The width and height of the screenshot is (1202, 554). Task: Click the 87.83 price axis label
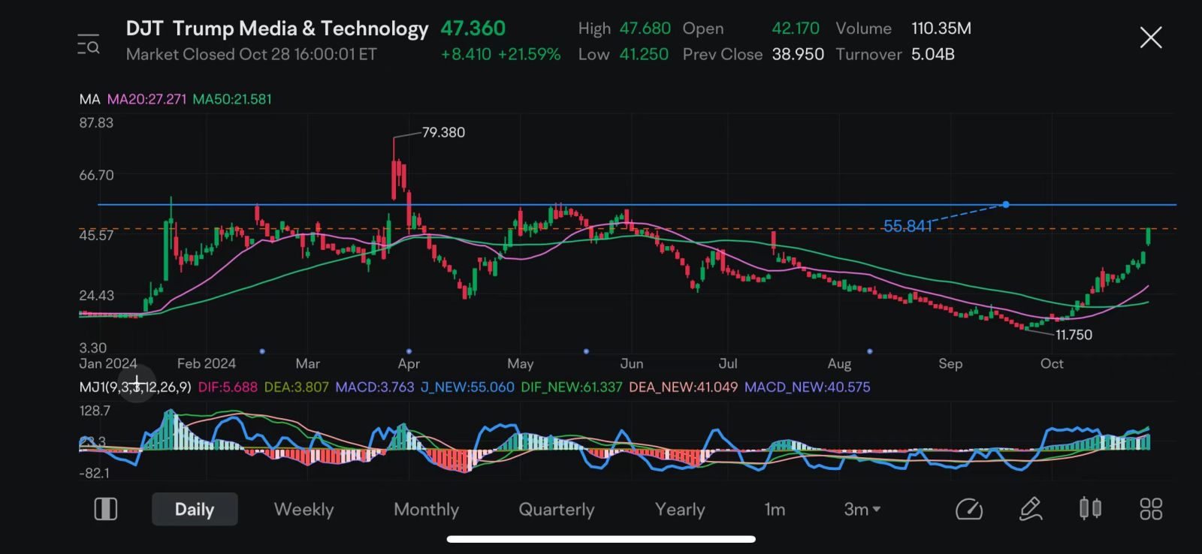[x=96, y=123]
